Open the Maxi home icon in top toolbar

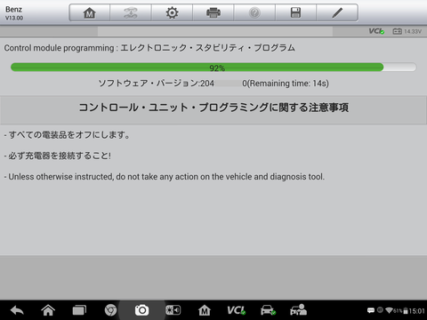click(x=90, y=12)
